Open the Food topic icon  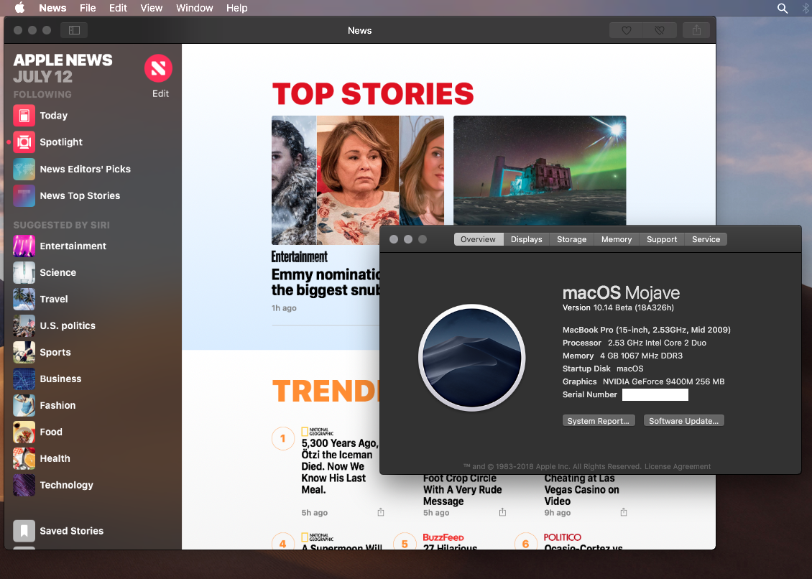(x=24, y=432)
